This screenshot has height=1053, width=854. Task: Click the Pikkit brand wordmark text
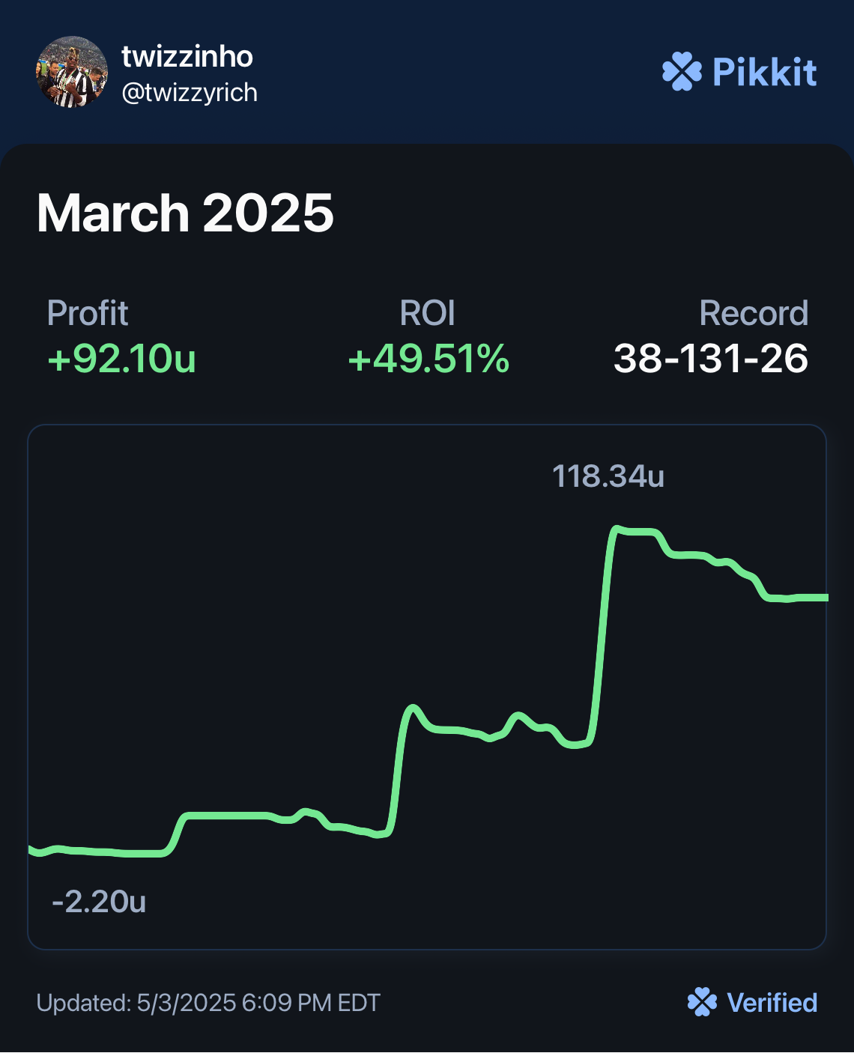tap(764, 72)
